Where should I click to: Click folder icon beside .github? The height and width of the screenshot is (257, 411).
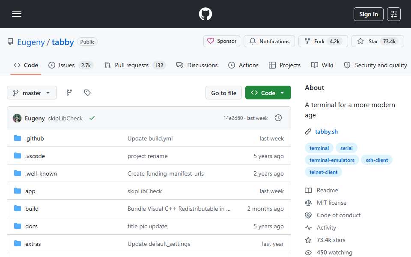[x=18, y=138]
